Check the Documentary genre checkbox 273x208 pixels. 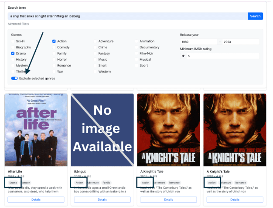click(x=136, y=47)
